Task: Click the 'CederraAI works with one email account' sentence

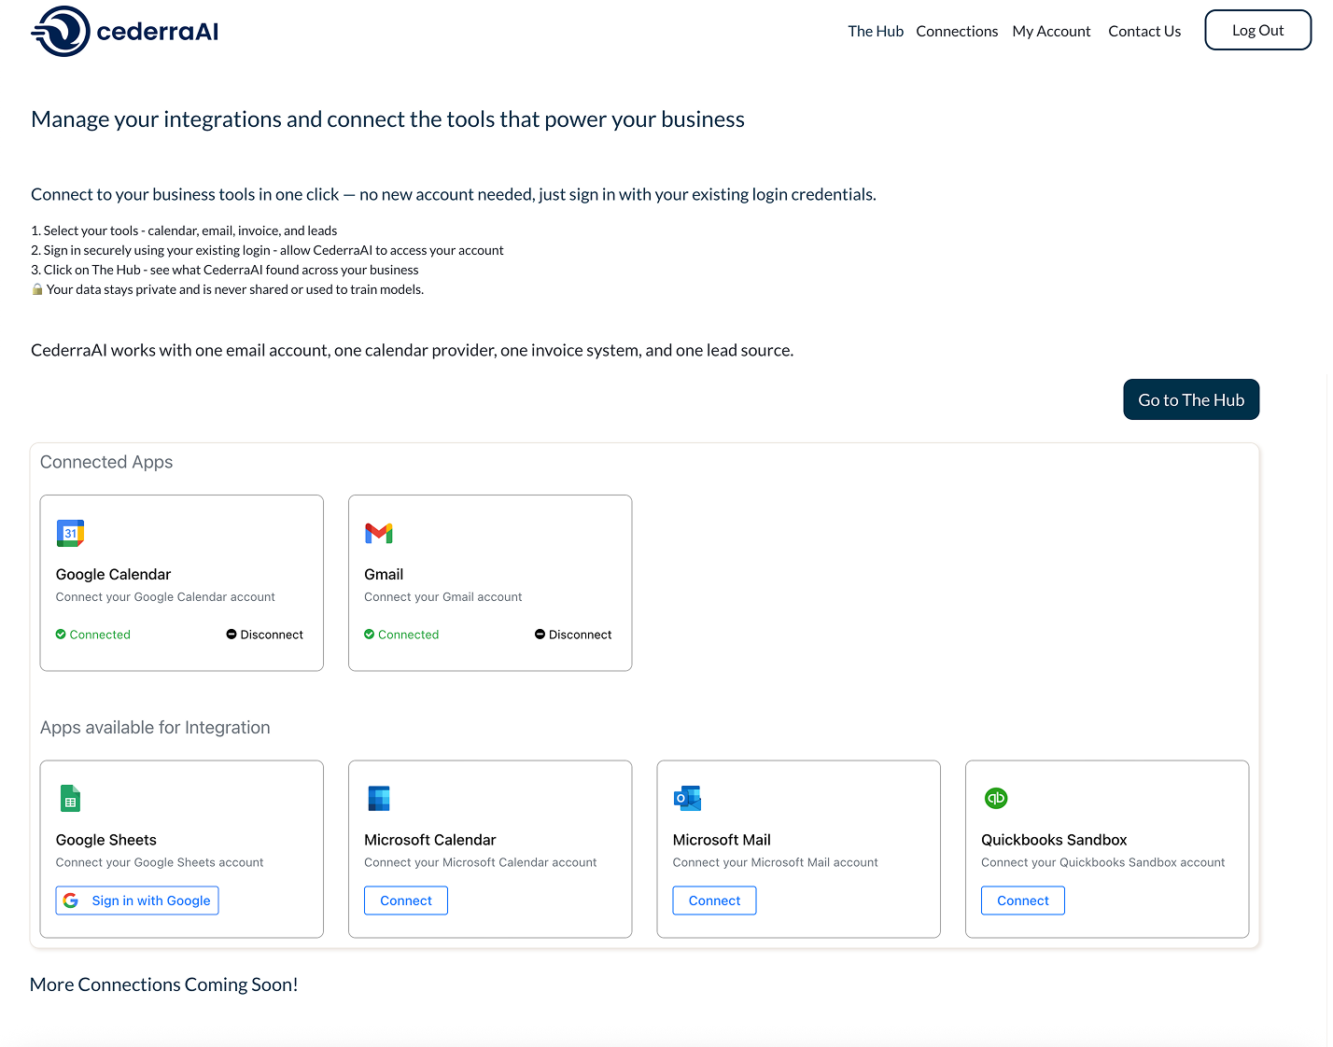Action: (413, 350)
